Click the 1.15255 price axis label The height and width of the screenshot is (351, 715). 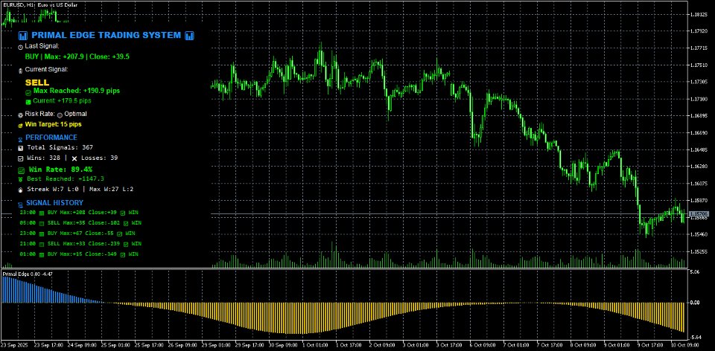[x=698, y=251]
